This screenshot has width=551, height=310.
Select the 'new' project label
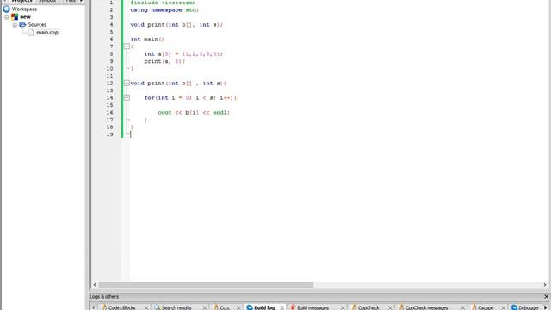coord(25,17)
